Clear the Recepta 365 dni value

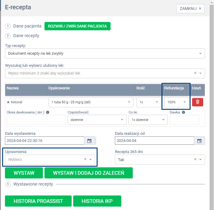195,160
